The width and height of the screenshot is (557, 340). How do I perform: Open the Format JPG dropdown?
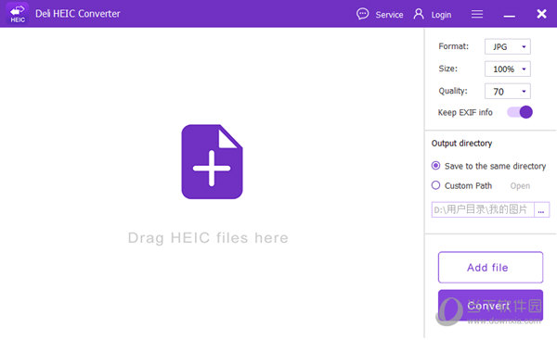tap(507, 46)
